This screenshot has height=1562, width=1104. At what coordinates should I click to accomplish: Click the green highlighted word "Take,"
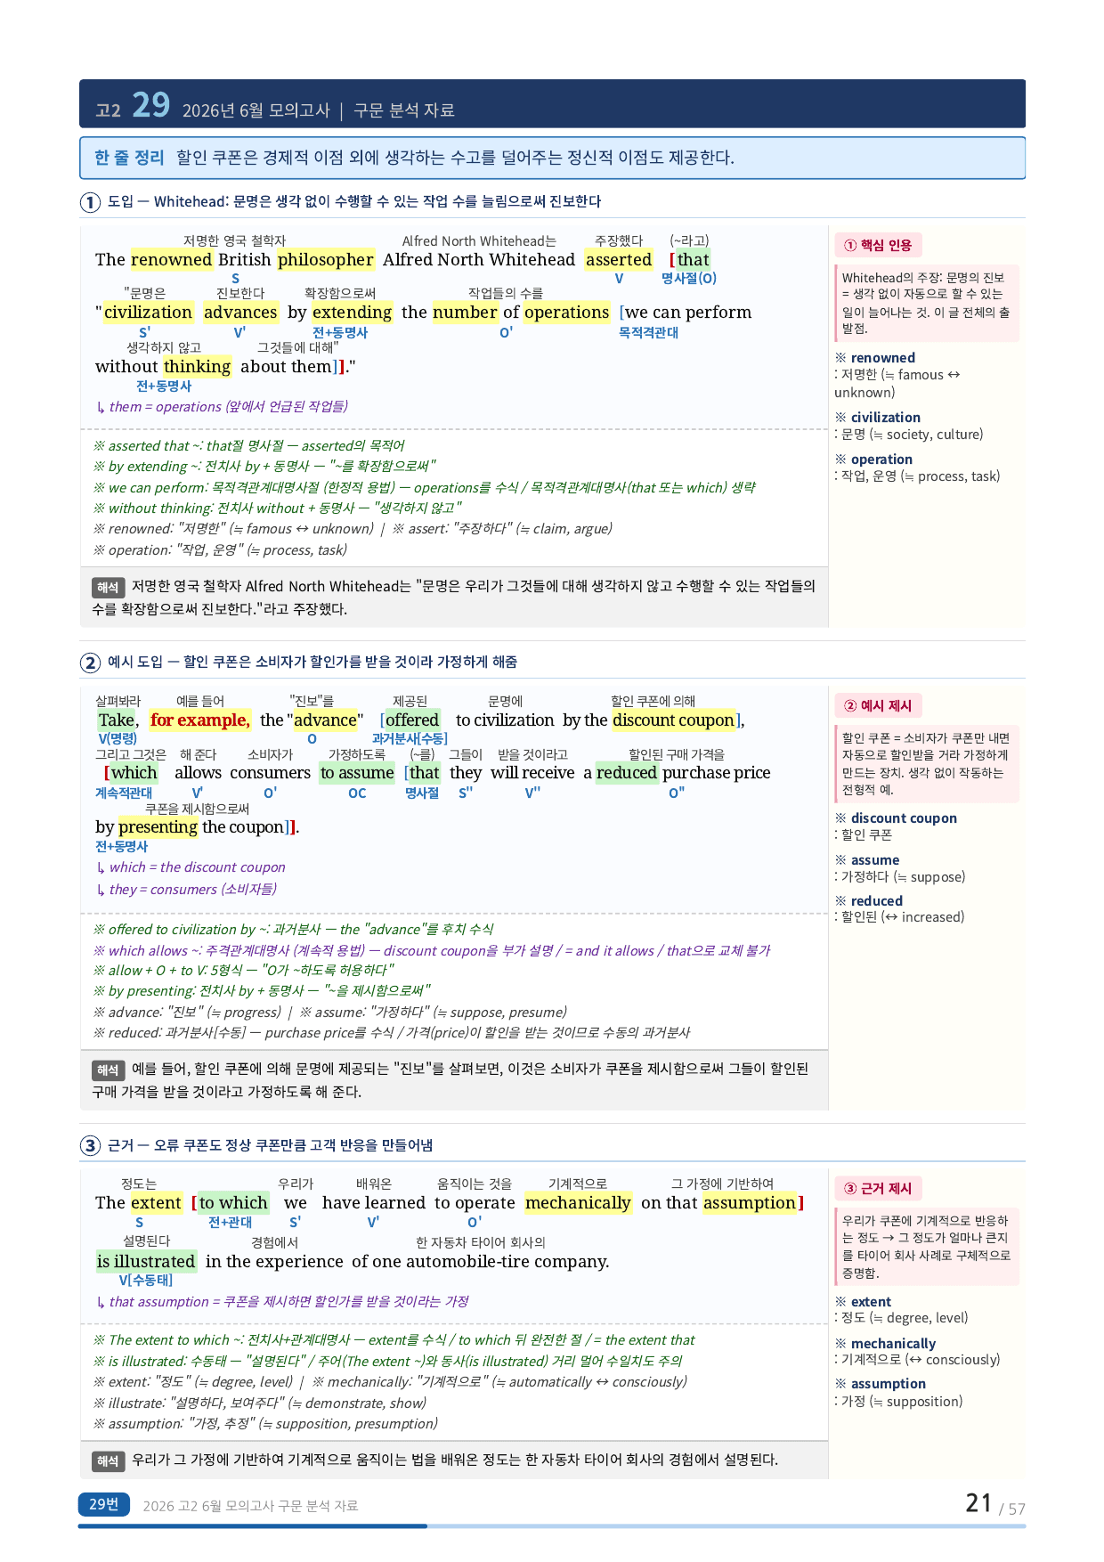(118, 720)
